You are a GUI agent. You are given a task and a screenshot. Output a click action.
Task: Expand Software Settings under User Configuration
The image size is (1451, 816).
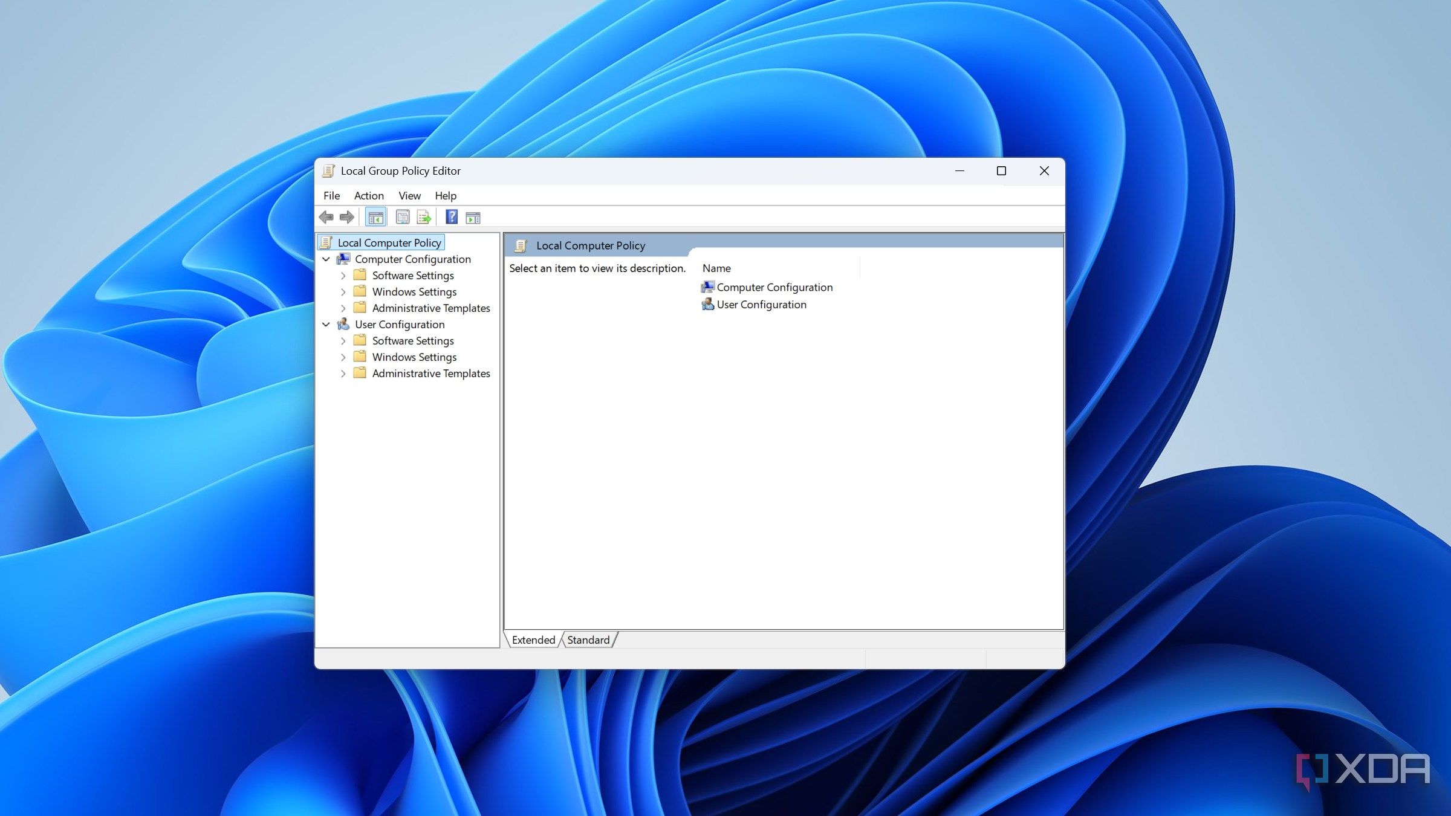[x=343, y=341]
